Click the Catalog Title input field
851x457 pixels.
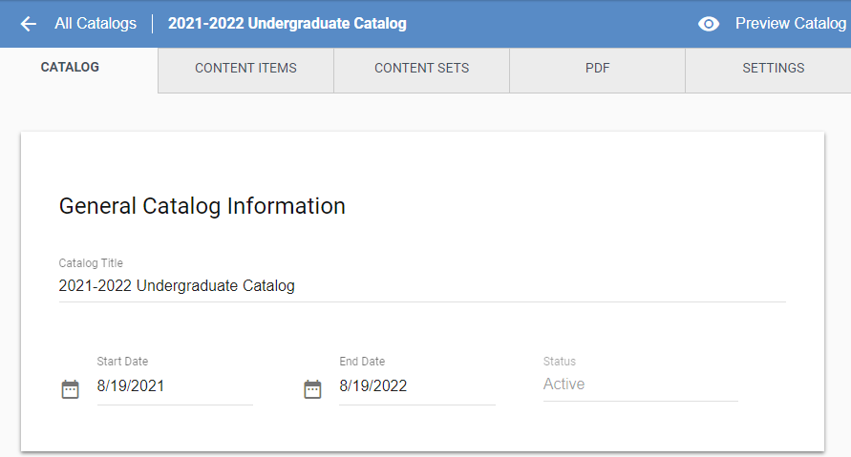coord(422,285)
